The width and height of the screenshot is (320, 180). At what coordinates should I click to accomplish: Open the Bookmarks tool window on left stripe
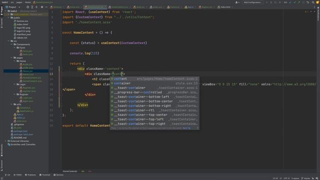point(1,150)
